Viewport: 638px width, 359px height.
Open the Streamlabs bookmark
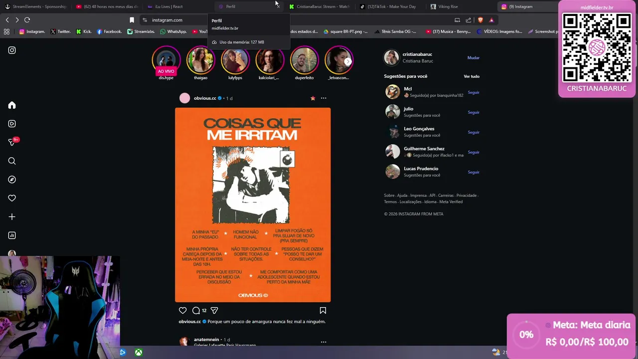(x=141, y=31)
